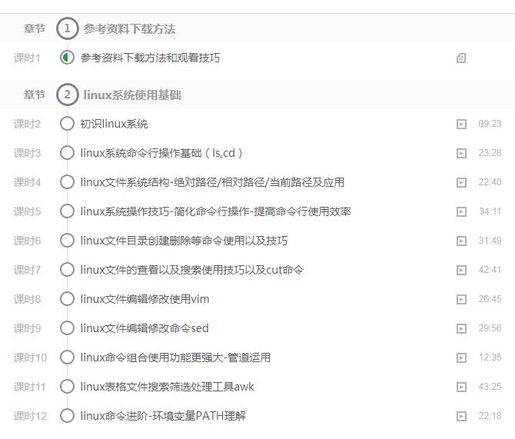Collapse chapter 2 via its numbered circle

pyautogui.click(x=68, y=95)
